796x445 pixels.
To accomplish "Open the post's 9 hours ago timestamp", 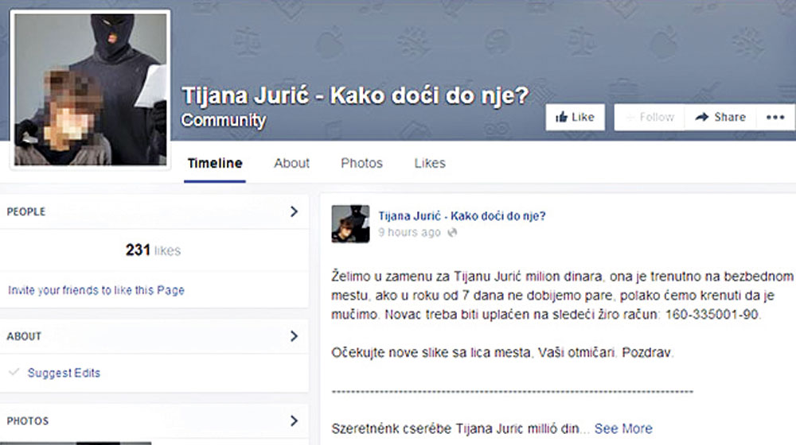I will (409, 232).
